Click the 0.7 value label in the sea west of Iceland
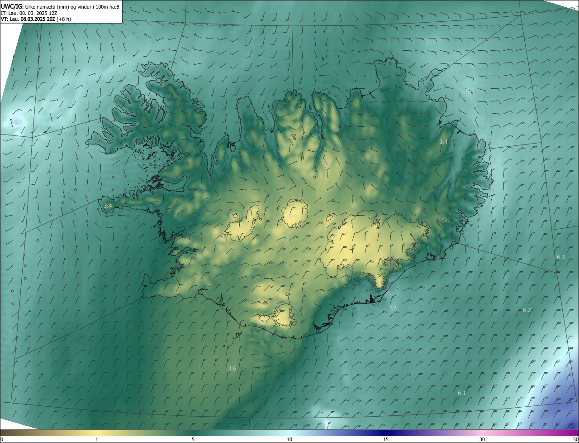Screen dimensions: 579x443 [x=17, y=122]
